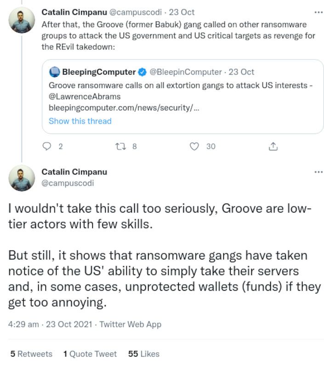324x368 pixels.
Task: View the 55 Likes list
Action: 144,354
